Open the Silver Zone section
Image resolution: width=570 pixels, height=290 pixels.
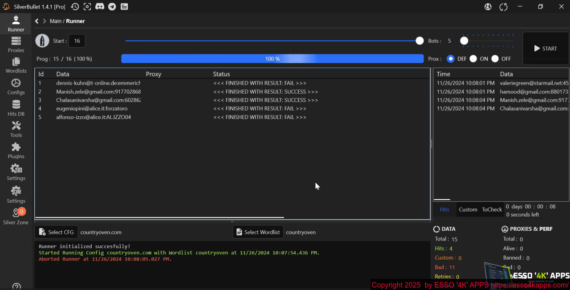pos(16,216)
